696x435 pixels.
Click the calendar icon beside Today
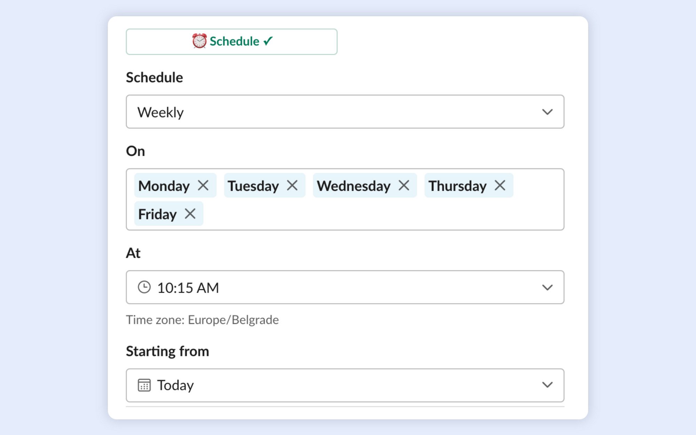point(144,385)
